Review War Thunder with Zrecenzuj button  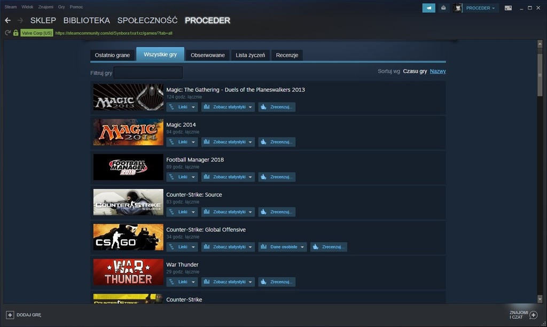(x=277, y=282)
